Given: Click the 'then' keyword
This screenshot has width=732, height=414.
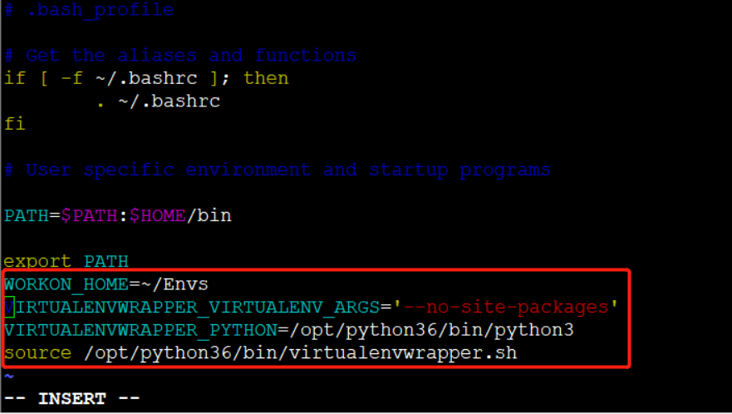Looking at the screenshot, I should (x=266, y=78).
